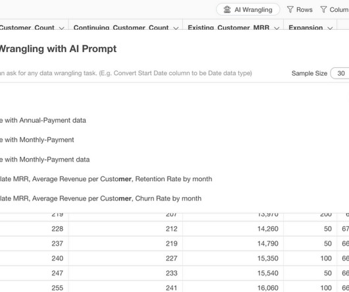Click the AI Wrangling robot icon
The width and height of the screenshot is (349, 292).
[227, 10]
